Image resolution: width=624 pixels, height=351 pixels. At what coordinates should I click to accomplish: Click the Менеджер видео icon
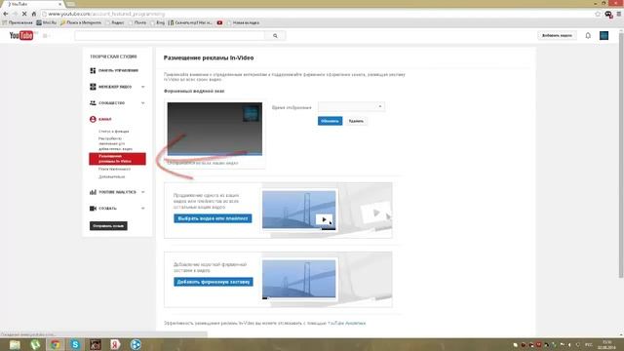pos(93,87)
